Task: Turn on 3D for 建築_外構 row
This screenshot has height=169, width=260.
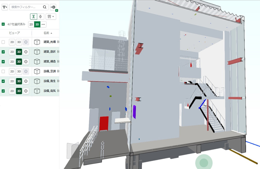Action: tap(19, 42)
